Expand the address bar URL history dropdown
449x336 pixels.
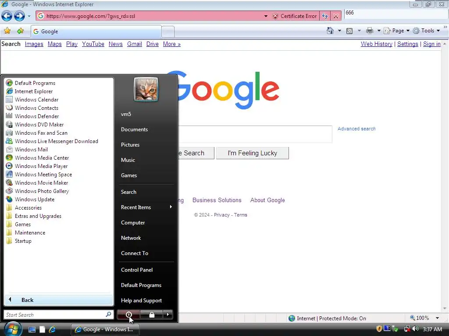[x=266, y=16]
